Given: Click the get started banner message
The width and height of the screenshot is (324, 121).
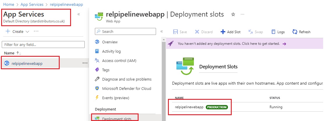Looking at the screenshot, I should click(229, 44).
